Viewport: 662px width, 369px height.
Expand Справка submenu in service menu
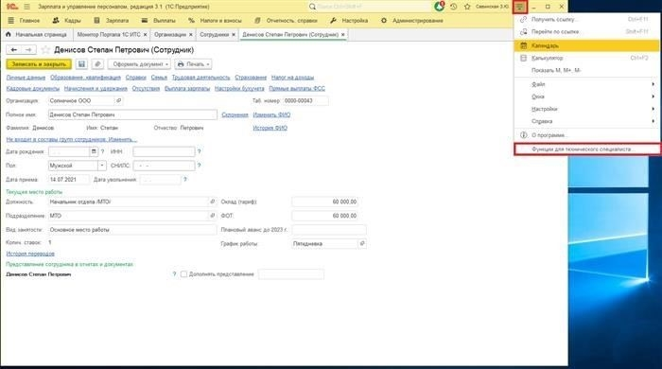(587, 121)
